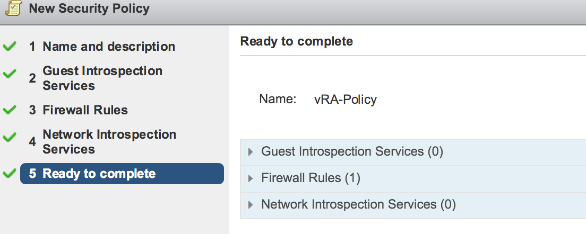Jump to step 4 Network Introspection Services

(x=109, y=142)
